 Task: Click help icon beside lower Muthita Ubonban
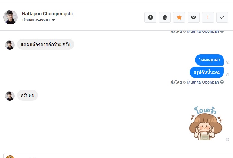[222, 82]
